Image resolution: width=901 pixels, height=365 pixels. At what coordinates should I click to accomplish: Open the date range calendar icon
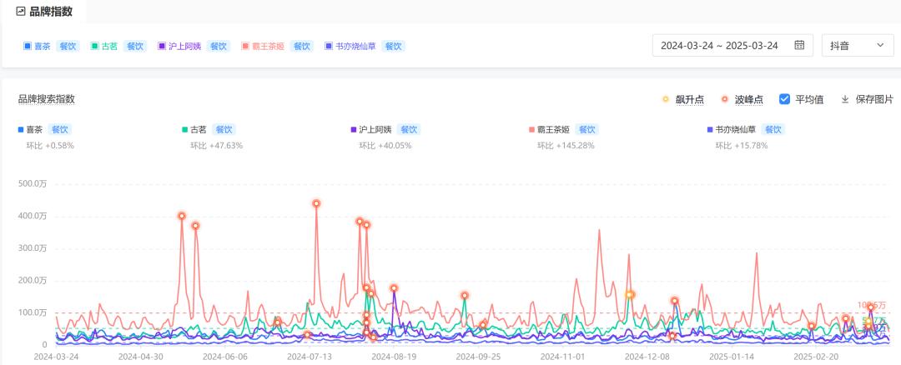pyautogui.click(x=799, y=45)
